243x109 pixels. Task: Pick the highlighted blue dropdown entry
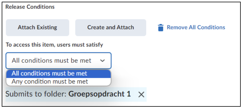[x=58, y=74]
